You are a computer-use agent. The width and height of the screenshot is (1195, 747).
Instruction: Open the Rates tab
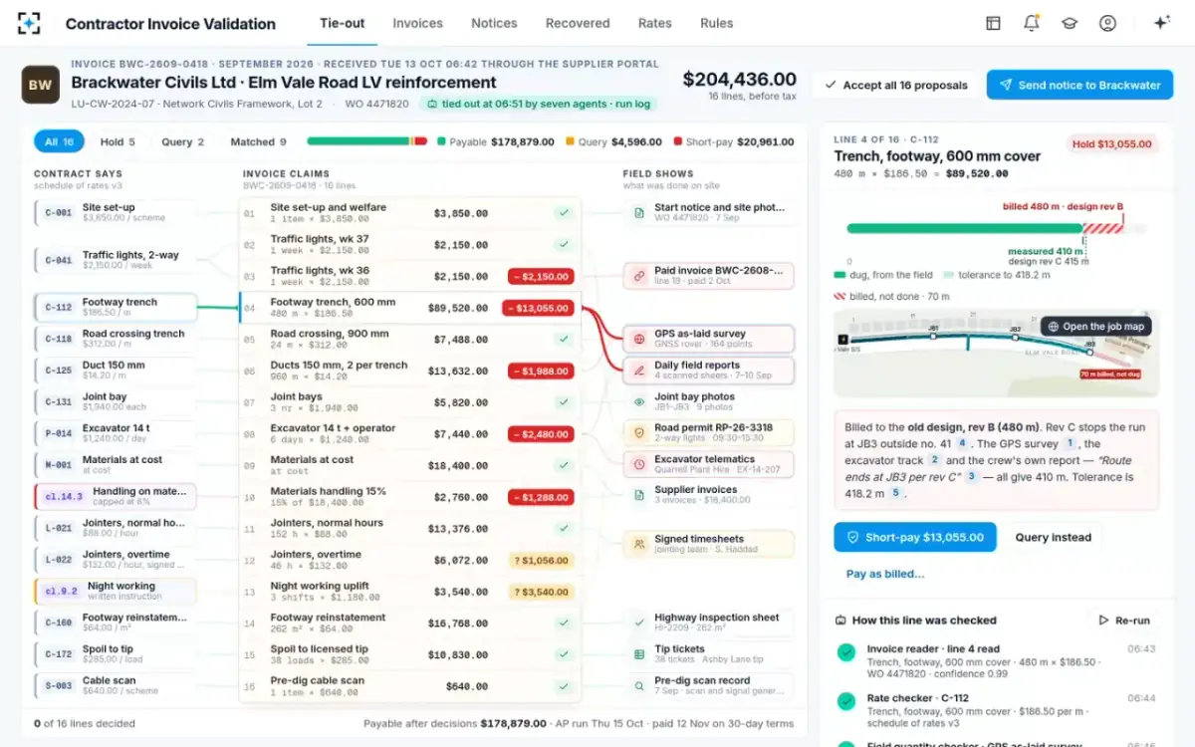pos(654,23)
